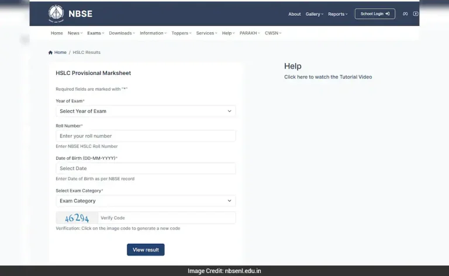Click the School Login button
Screen dimensions: 449x276
point(375,14)
